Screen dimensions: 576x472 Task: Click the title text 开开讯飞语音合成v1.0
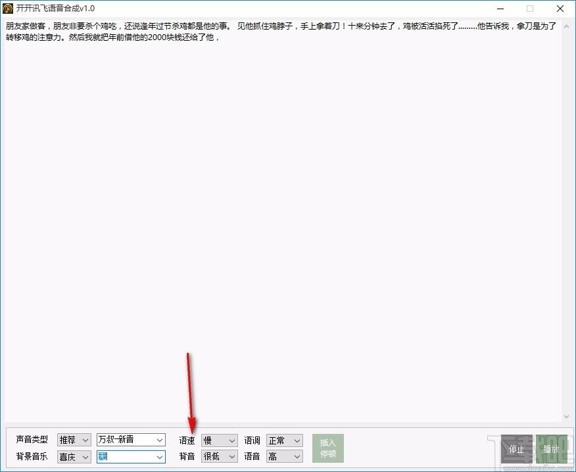(x=55, y=9)
